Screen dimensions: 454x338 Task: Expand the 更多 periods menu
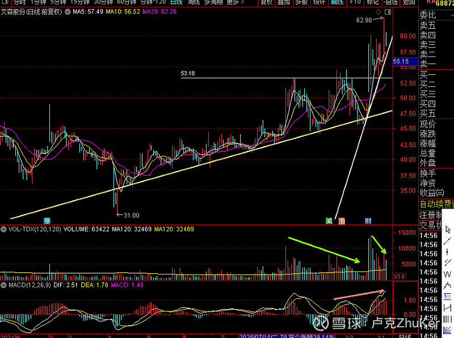236,2
